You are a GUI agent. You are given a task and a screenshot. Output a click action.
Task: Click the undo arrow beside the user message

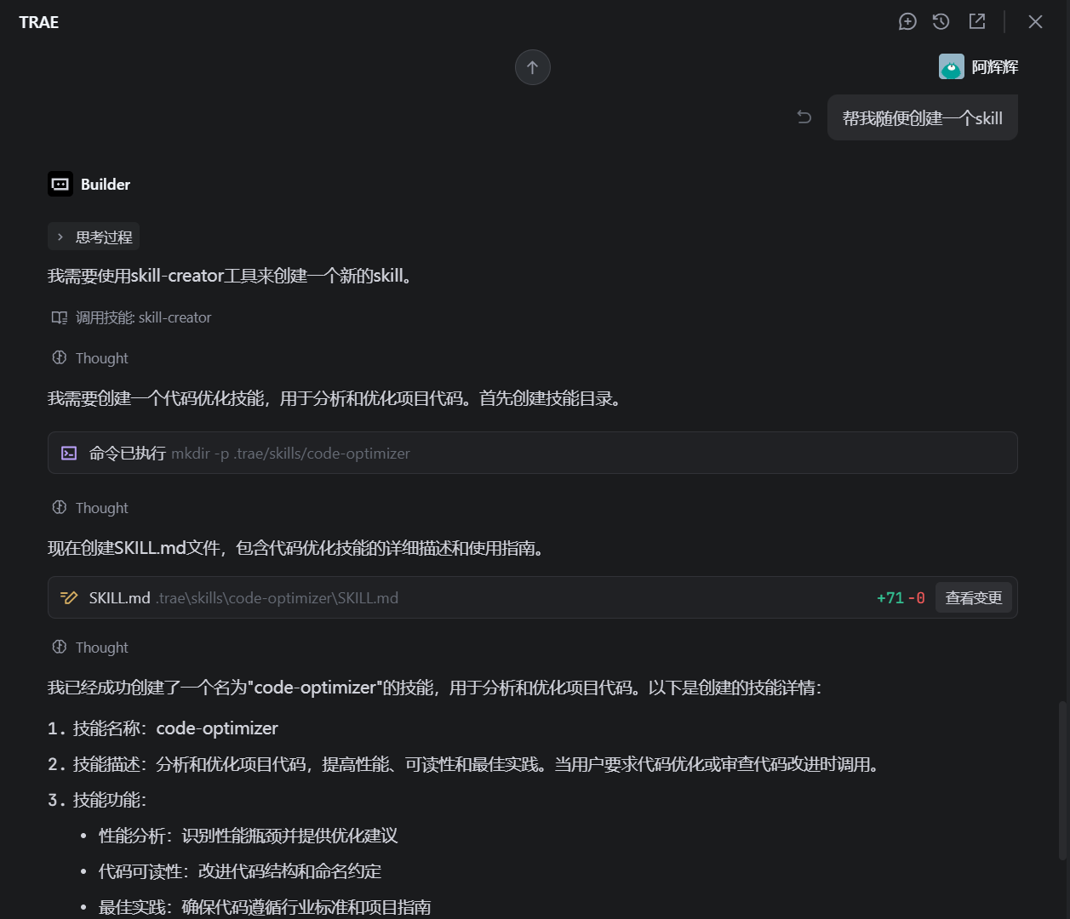coord(804,117)
